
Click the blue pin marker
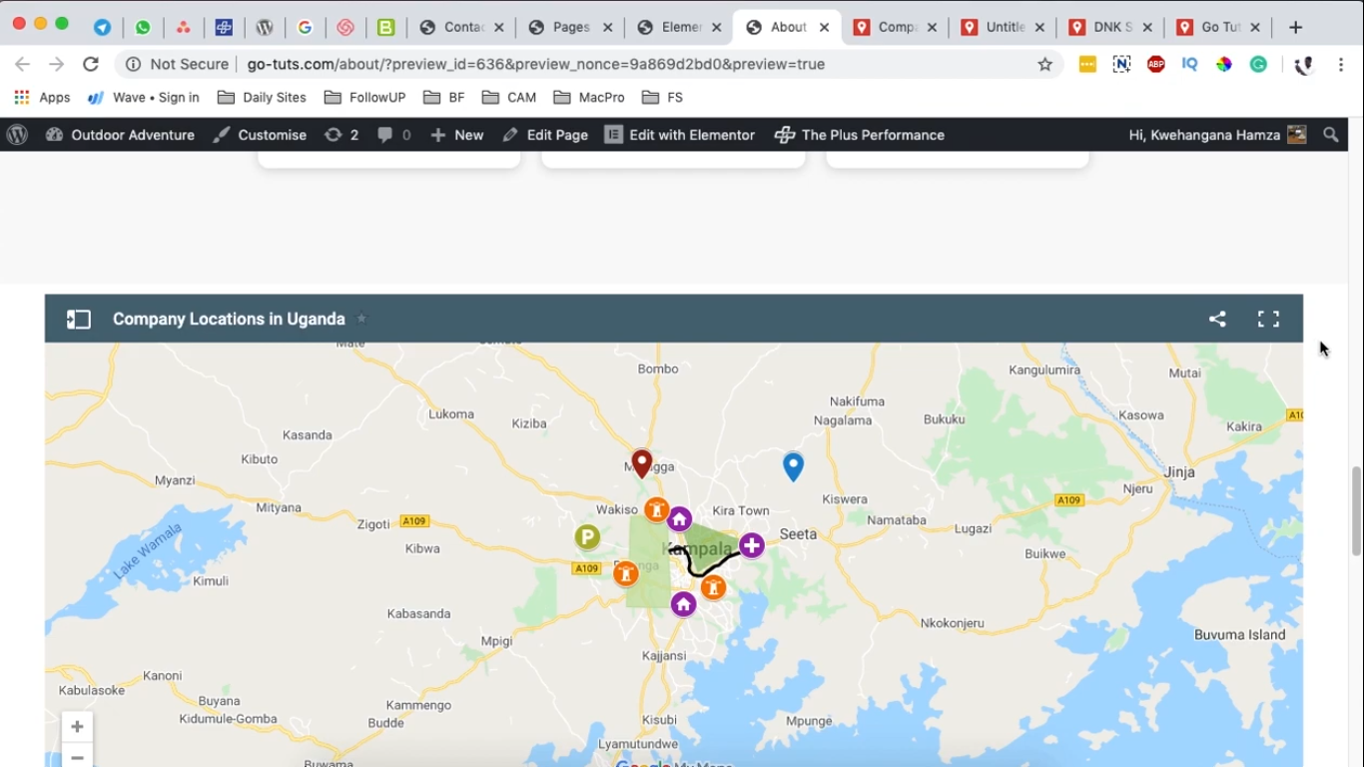coord(793,466)
